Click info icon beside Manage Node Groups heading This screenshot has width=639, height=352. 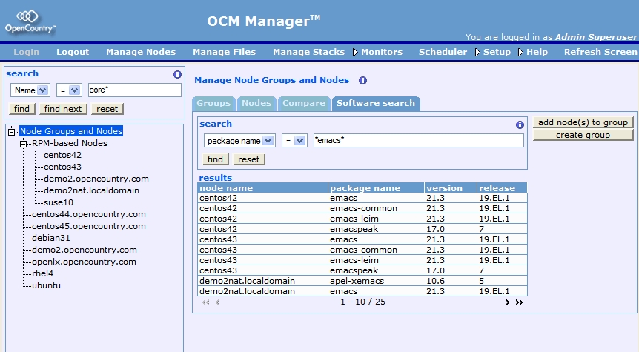(362, 81)
